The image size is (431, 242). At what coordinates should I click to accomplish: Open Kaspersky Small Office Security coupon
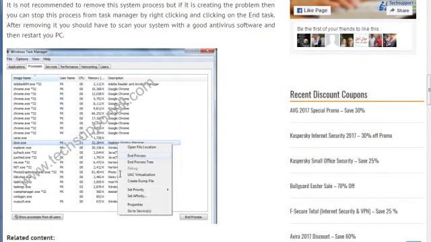334,161
